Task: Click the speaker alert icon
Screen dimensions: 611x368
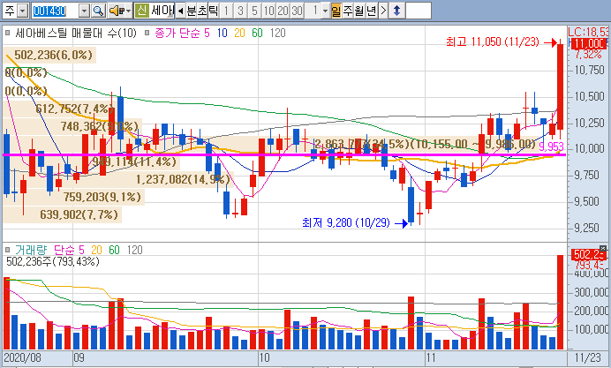Action: 117,11
